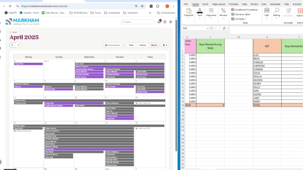
Task: Open the Smartsheets bookmarks folder
Action: pyautogui.click(x=112, y=13)
